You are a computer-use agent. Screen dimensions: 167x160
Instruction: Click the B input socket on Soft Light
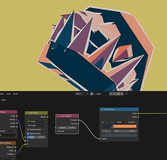pos(25,144)
